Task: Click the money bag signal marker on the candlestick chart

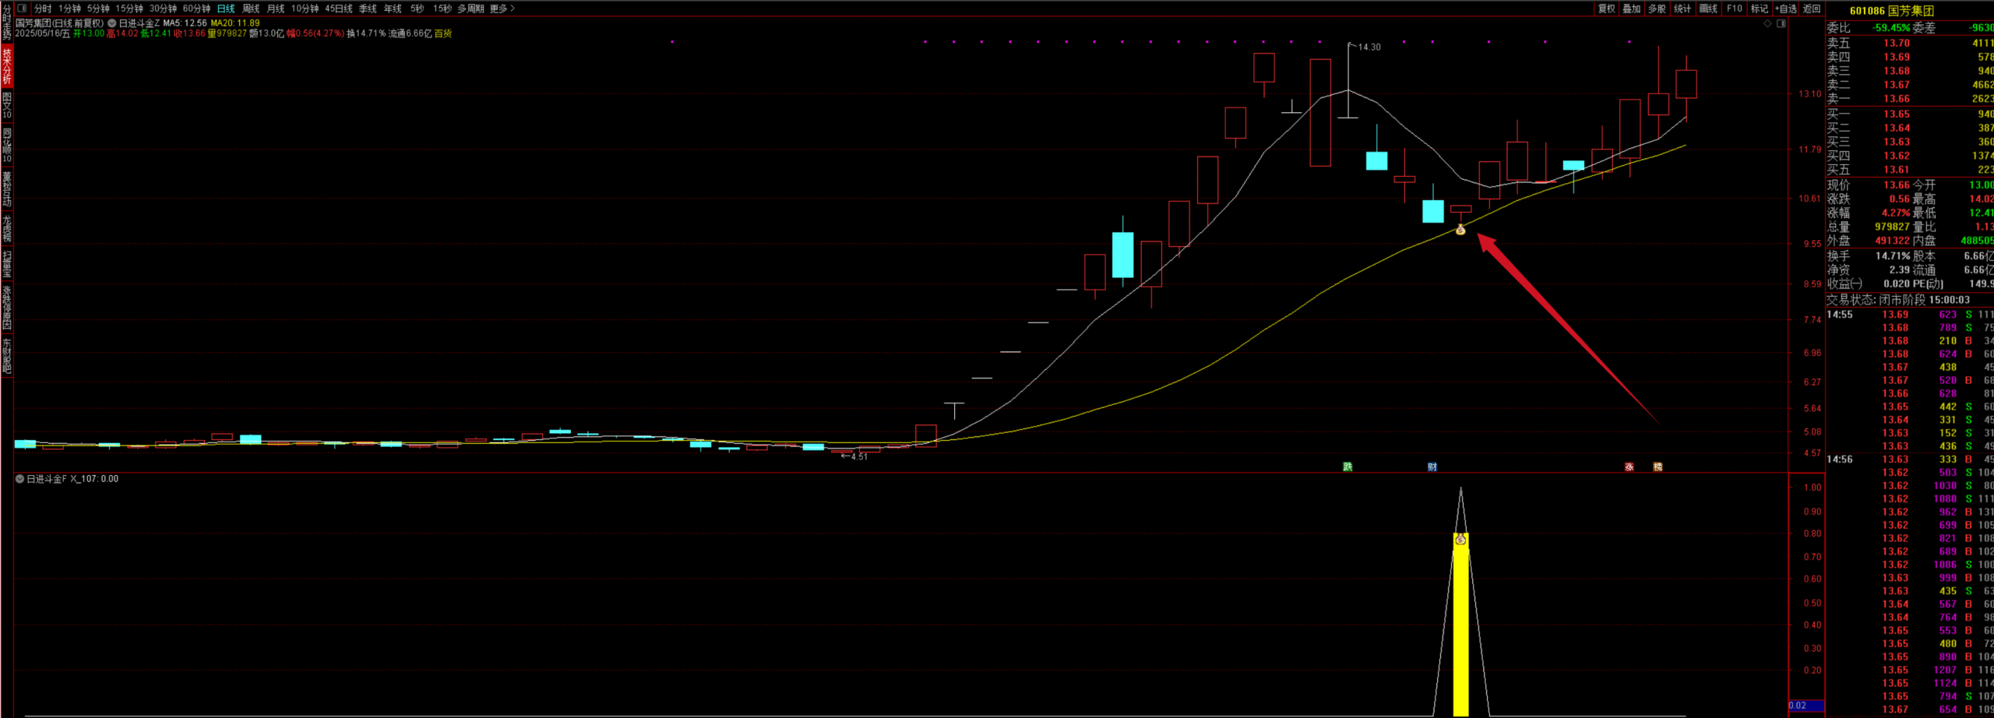Action: tap(1460, 230)
